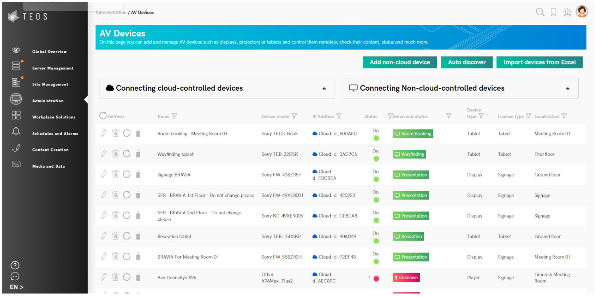Reboot SFR BRAVIA 1st Floor device

click(127, 195)
